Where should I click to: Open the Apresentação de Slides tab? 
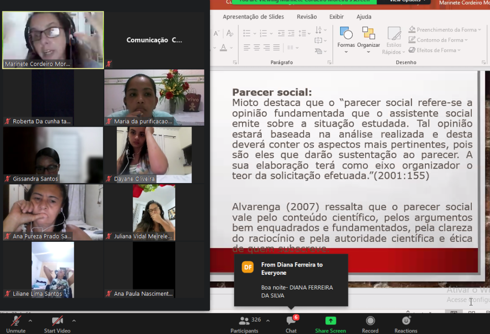pyautogui.click(x=254, y=17)
